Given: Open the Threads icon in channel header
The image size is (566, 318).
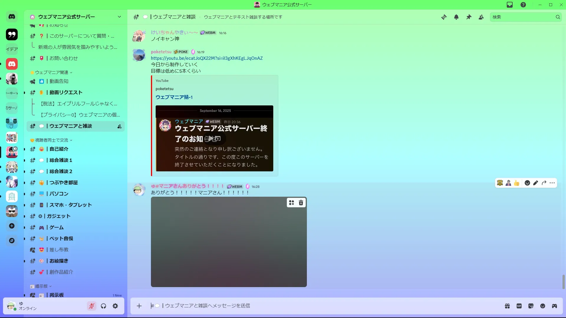Looking at the screenshot, I should 444,17.
